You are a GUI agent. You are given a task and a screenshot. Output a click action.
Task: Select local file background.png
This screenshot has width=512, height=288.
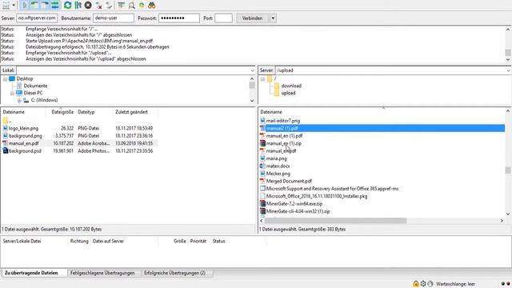[25, 136]
